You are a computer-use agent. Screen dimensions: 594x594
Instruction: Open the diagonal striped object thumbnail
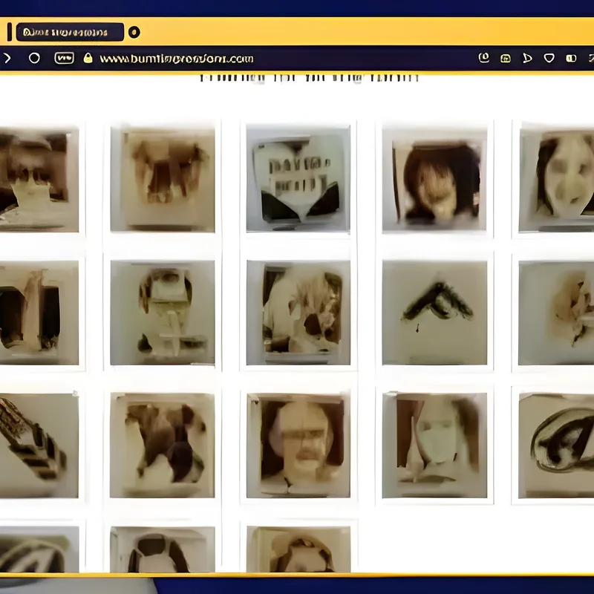39,445
